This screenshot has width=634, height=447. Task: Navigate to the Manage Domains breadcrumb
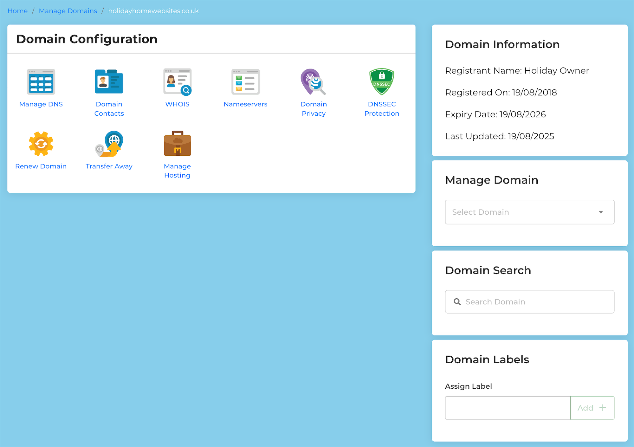pyautogui.click(x=68, y=11)
